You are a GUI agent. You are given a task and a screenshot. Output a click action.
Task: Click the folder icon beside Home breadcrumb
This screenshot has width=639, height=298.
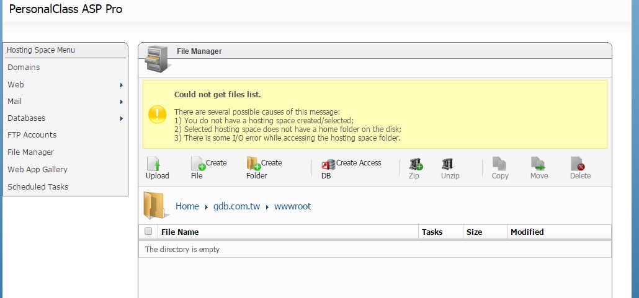156,206
